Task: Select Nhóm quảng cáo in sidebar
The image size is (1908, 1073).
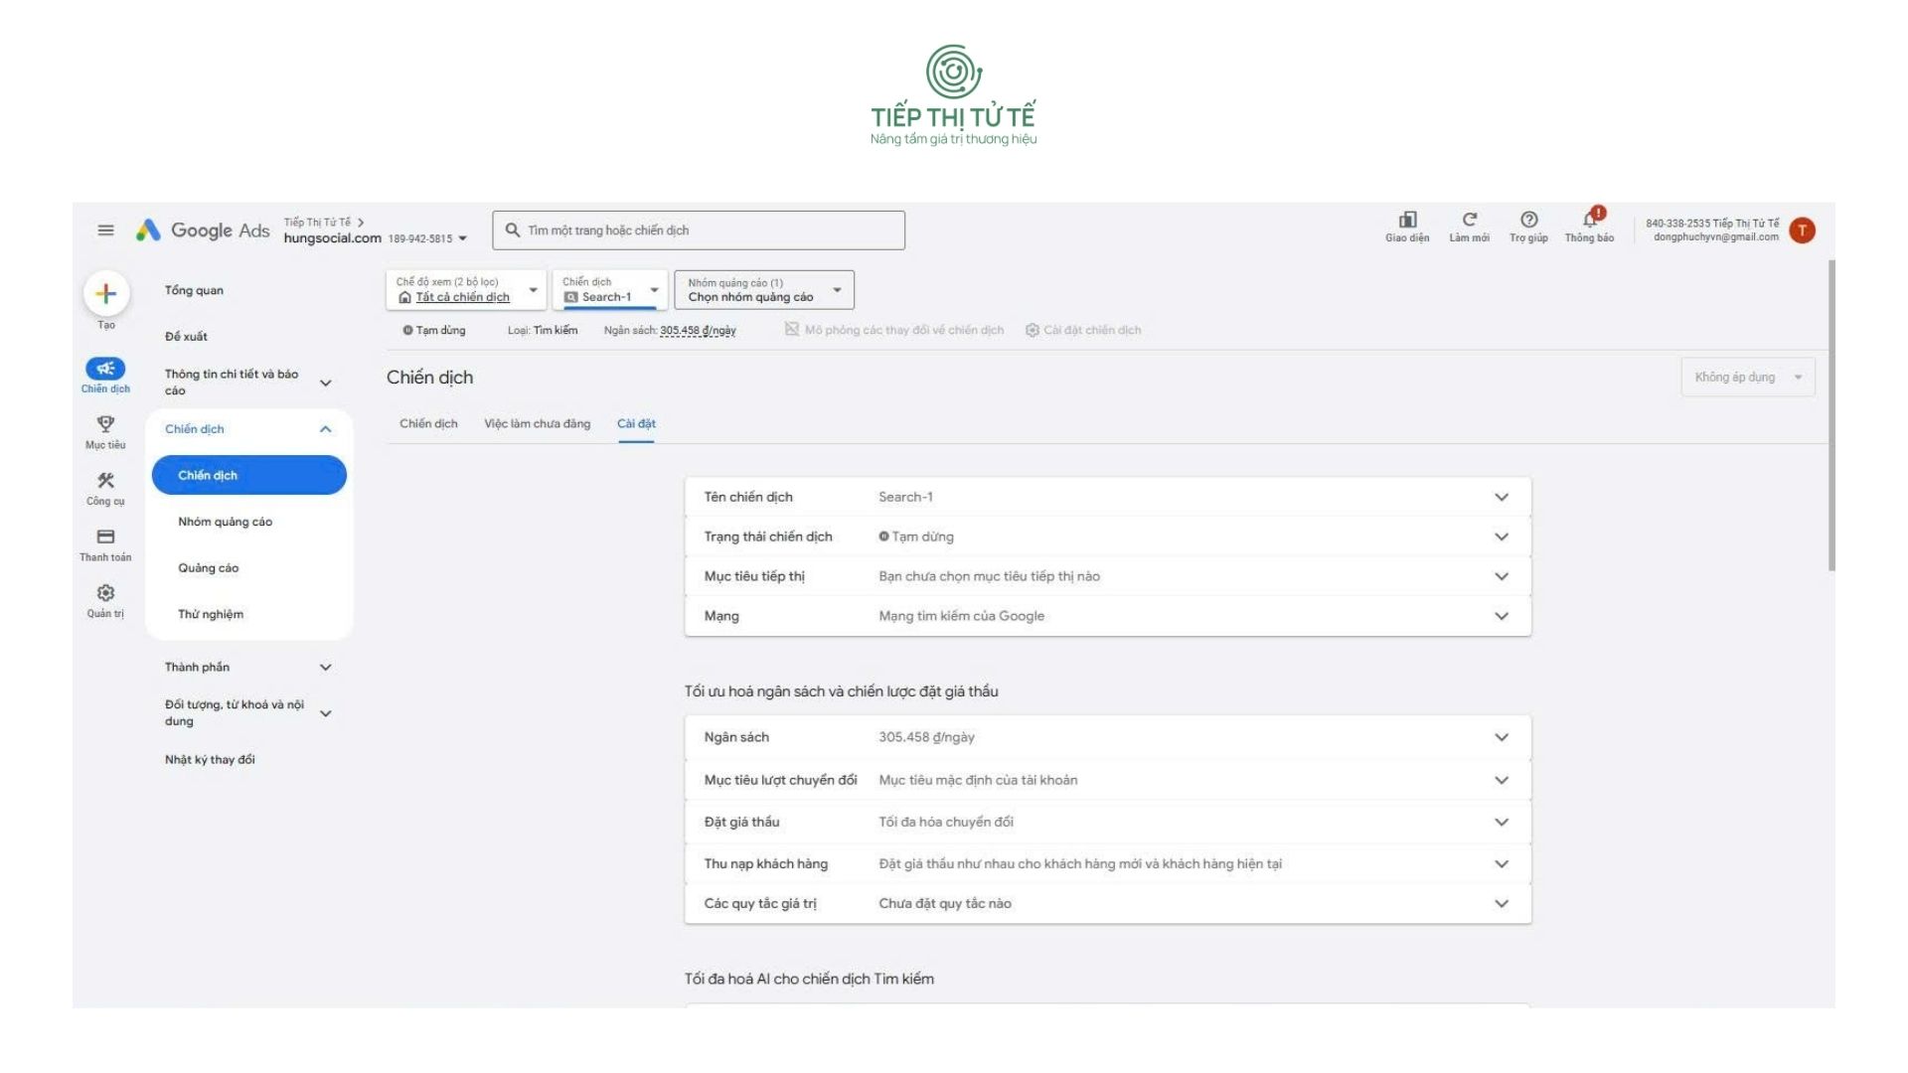Action: (225, 522)
